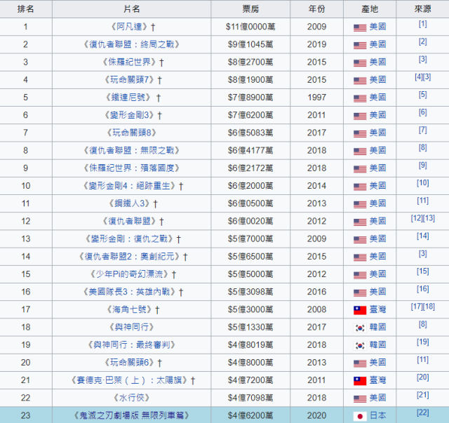Click the 票房 column header

point(250,9)
